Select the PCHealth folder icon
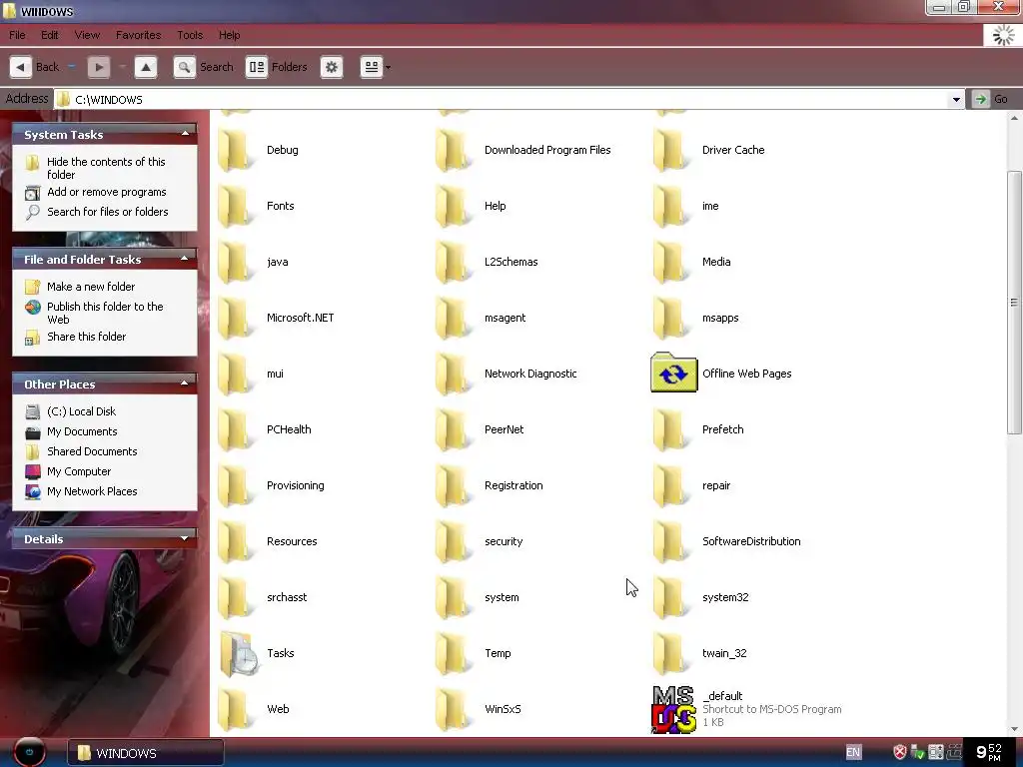Screen dimensions: 1023x767 coord(235,429)
